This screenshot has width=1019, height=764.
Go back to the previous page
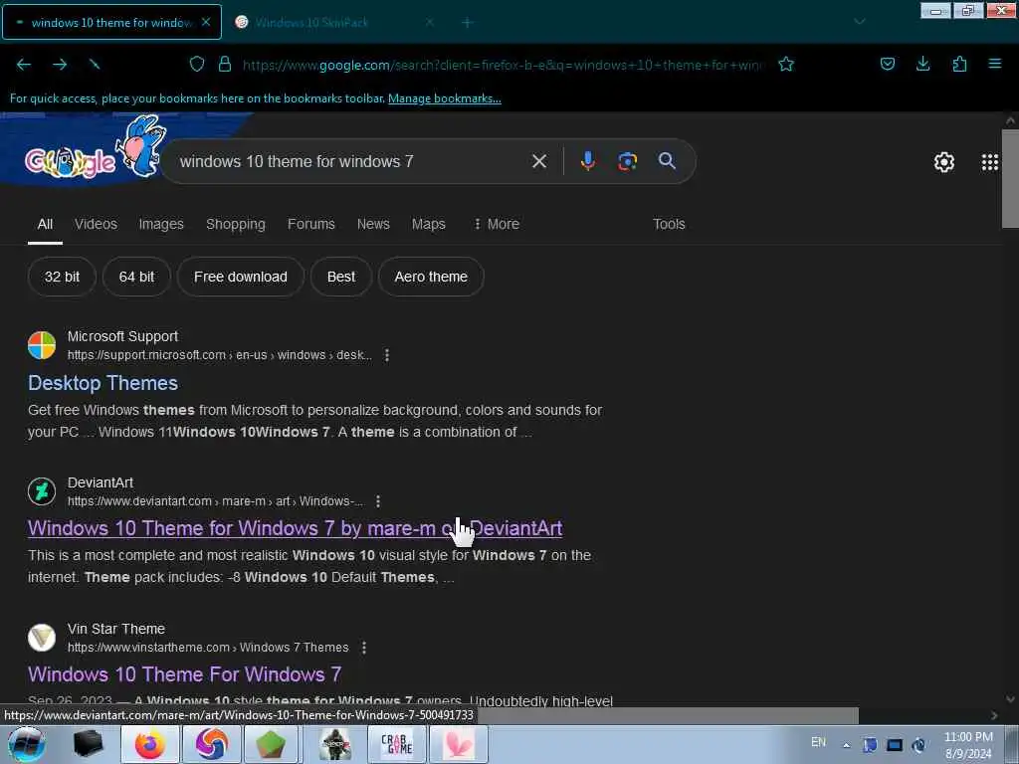[x=24, y=64]
